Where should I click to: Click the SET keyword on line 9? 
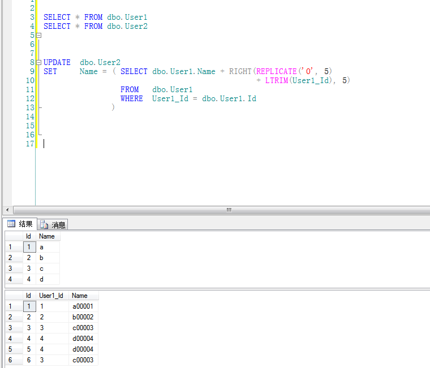coord(50,72)
